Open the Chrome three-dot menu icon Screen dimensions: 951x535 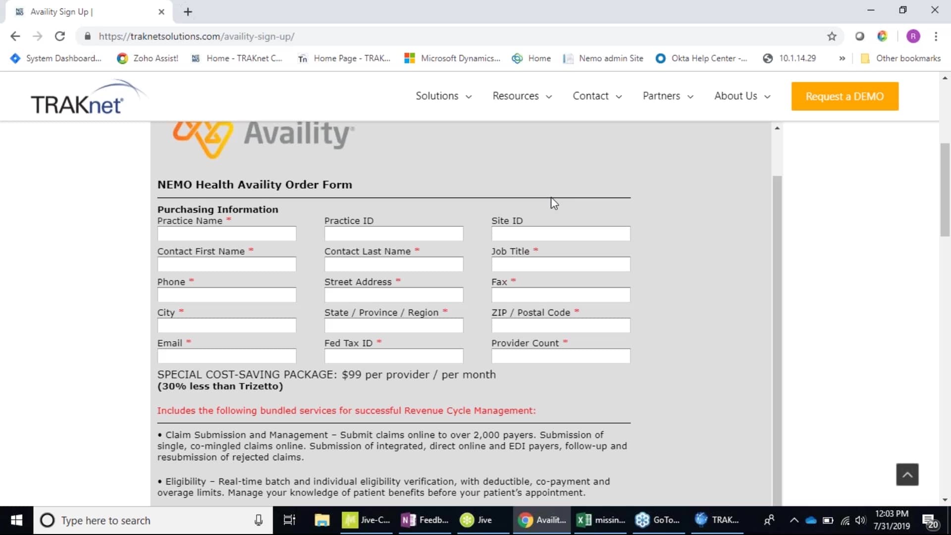pos(936,36)
